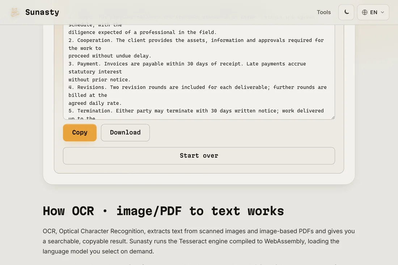Click the heading 'How OCR · image/PDF to text works'
Image resolution: width=398 pixels, height=265 pixels.
163,211
